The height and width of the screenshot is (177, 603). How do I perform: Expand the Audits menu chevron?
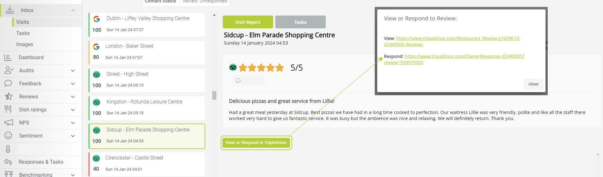pos(73,71)
